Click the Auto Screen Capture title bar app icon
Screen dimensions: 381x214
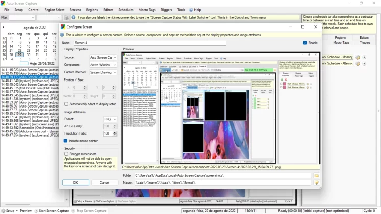click(x=3, y=3)
